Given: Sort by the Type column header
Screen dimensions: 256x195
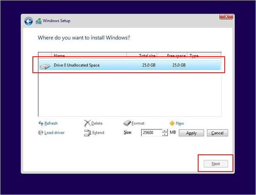Looking at the screenshot, I should [204, 55].
